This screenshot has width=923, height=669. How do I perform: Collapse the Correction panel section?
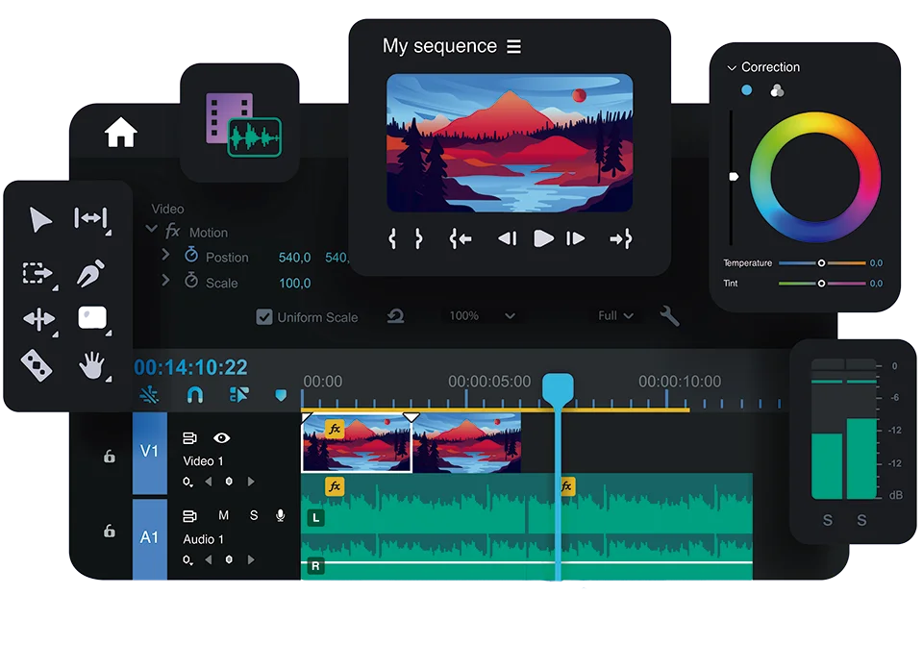[x=732, y=68]
